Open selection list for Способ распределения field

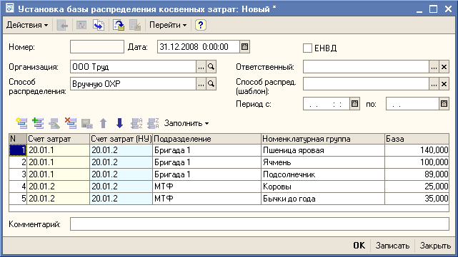click(x=201, y=84)
